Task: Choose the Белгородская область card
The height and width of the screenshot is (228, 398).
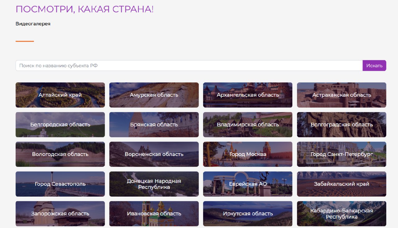Action: (x=60, y=125)
